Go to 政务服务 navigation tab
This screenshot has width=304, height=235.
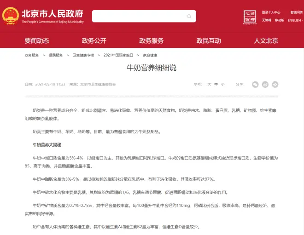tap(152, 40)
